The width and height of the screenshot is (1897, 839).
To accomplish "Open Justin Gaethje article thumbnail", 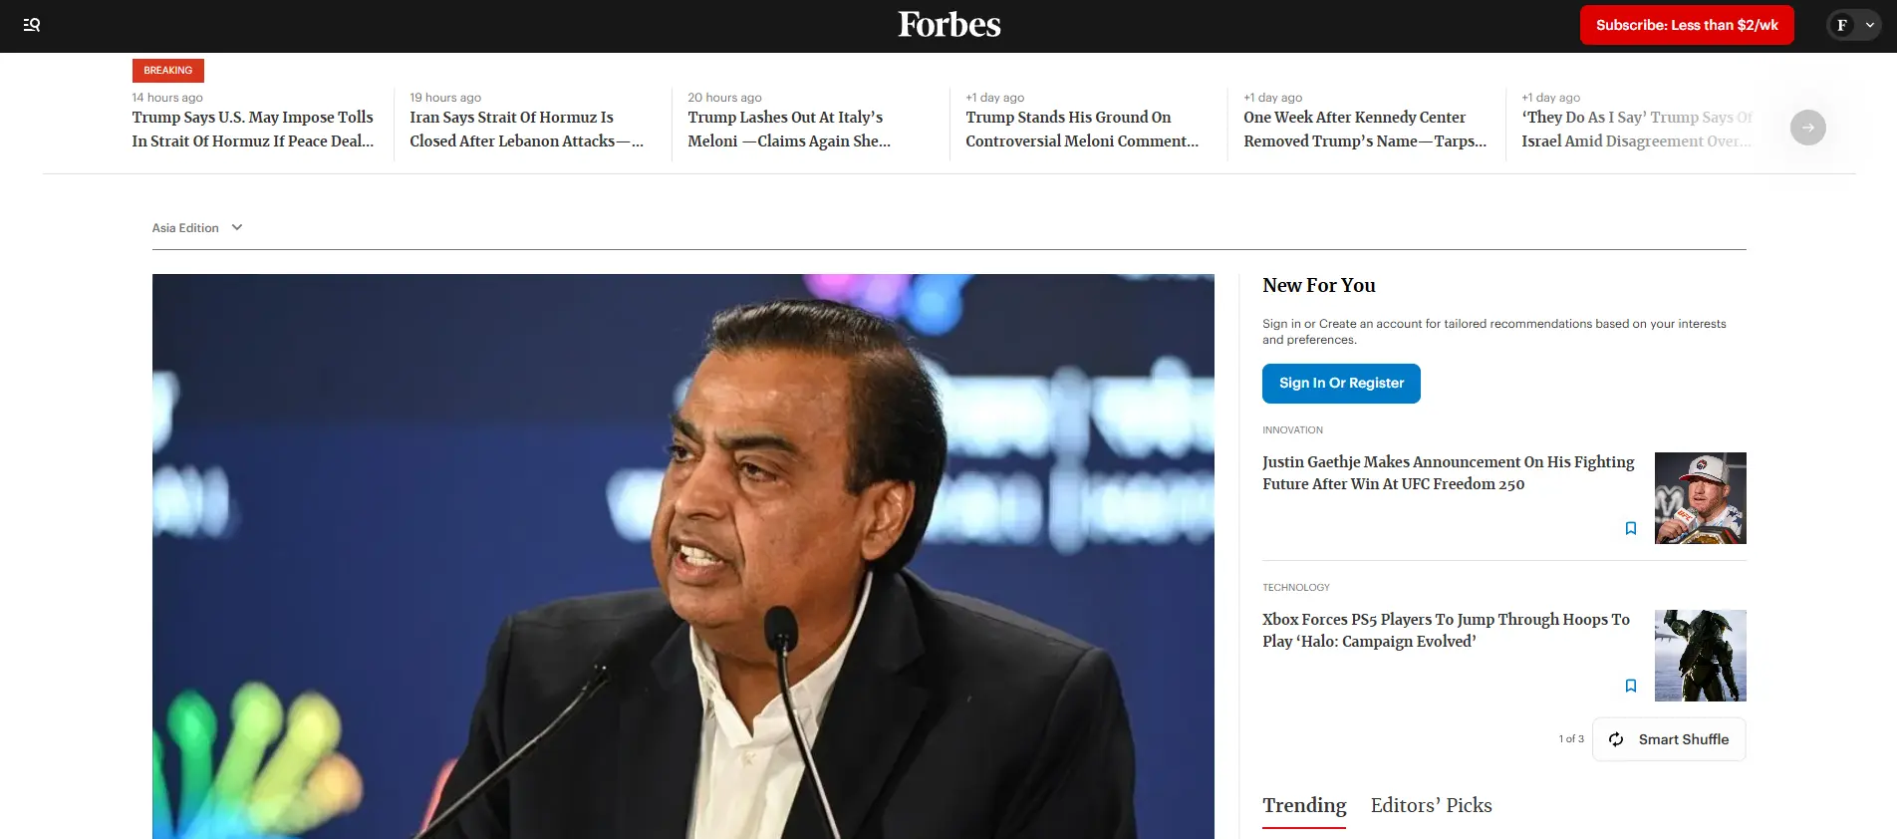I will point(1700,498).
